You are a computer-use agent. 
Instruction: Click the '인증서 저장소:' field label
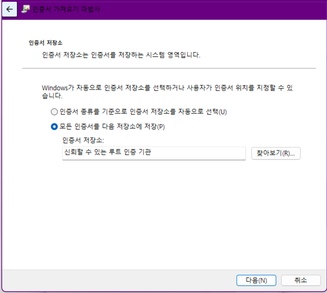coord(83,140)
